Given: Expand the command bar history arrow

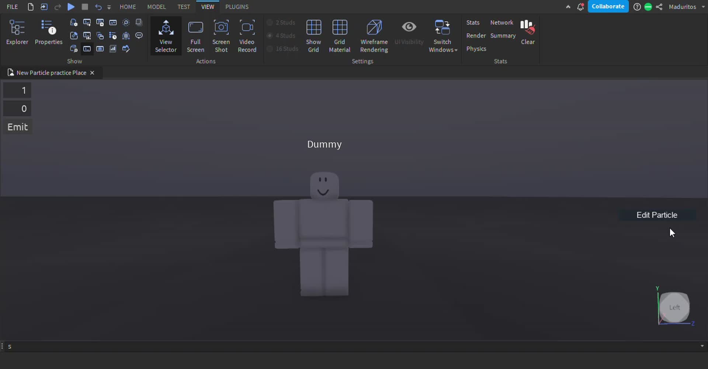Looking at the screenshot, I should click(702, 346).
